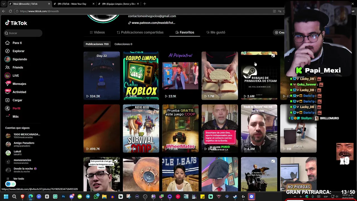357x201 pixels.
Task: Open the Windows Start menu
Action: point(6,197)
